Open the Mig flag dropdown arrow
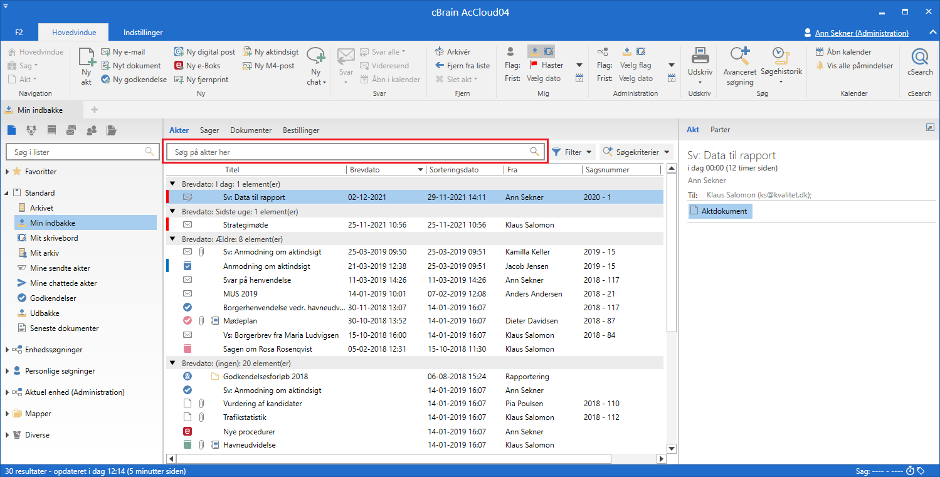940x477 pixels. click(x=579, y=65)
